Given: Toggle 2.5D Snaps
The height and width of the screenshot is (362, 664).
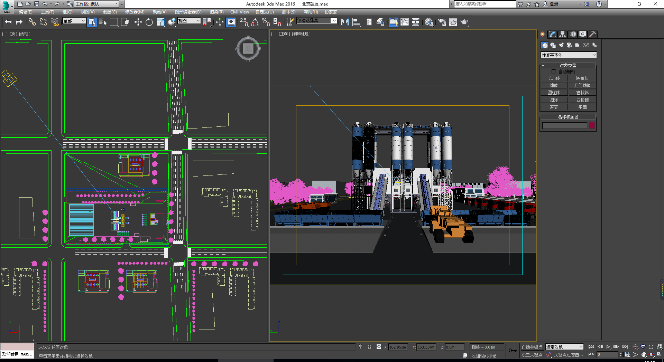Looking at the screenshot, I should coord(244,22).
